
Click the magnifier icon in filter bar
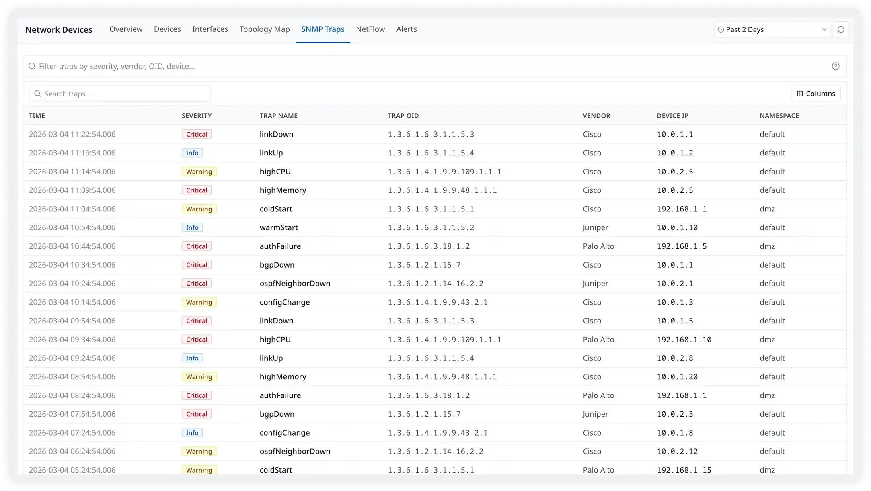pyautogui.click(x=32, y=66)
